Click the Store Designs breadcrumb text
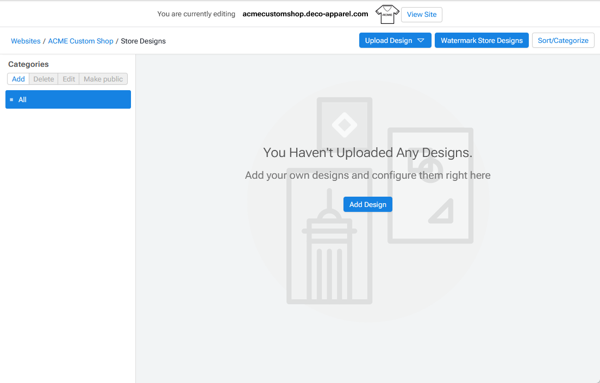Viewport: 600px width, 383px height. coord(143,41)
